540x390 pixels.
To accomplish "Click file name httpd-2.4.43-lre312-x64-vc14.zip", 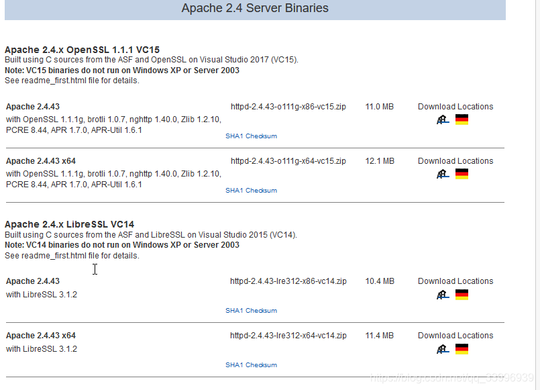I will point(288,336).
